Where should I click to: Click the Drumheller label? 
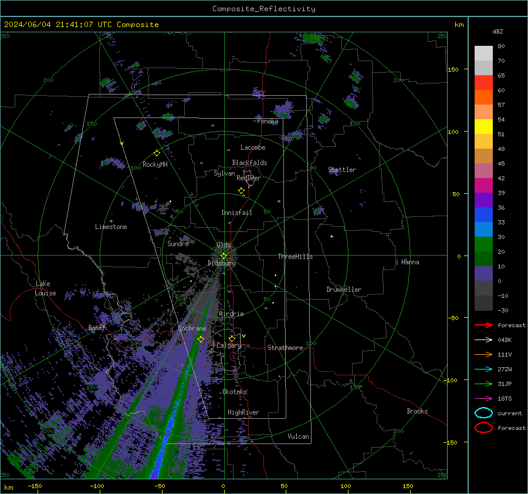pos(344,290)
